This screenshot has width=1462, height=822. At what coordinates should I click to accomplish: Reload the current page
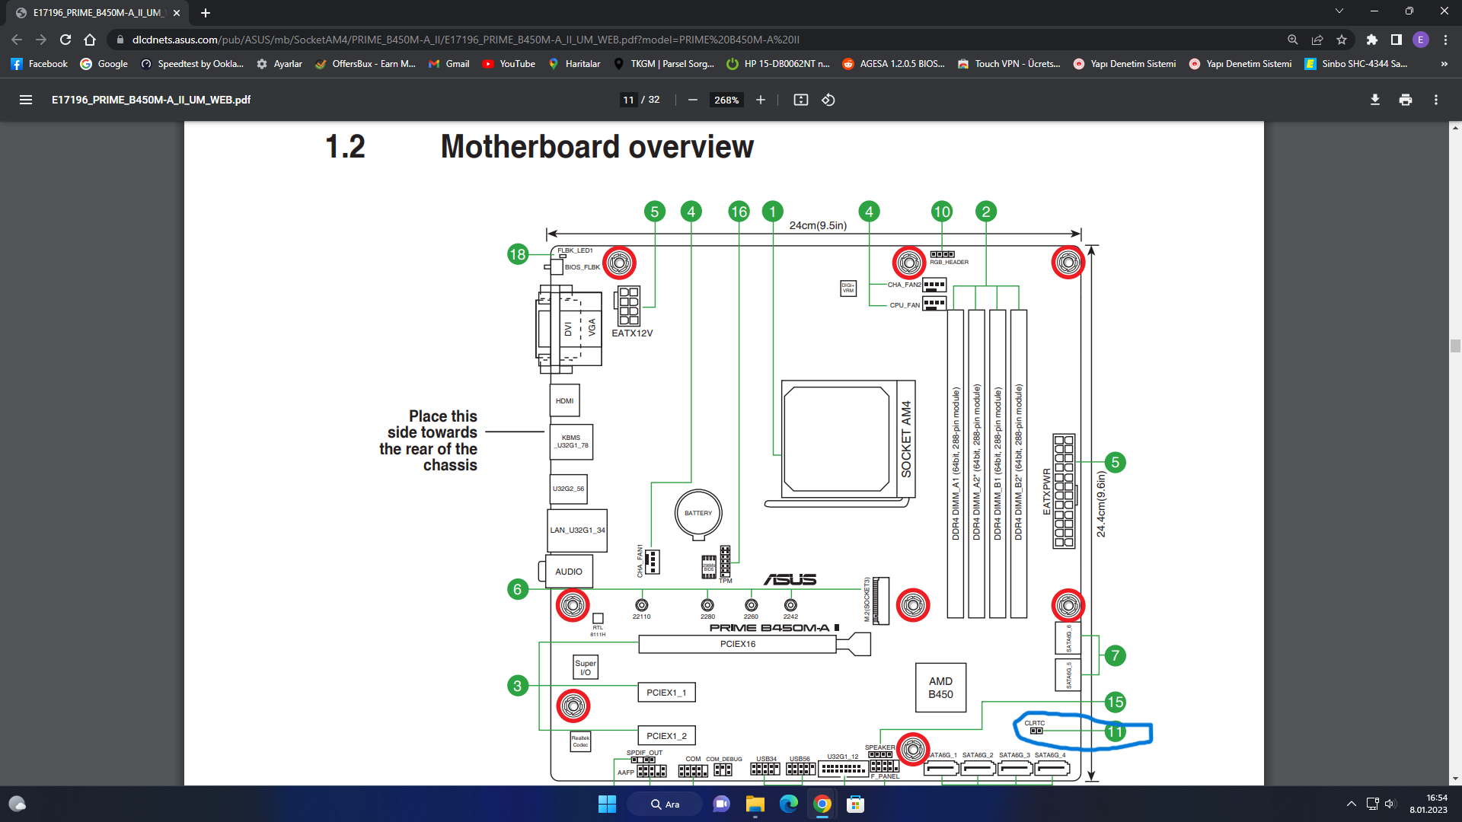(65, 40)
